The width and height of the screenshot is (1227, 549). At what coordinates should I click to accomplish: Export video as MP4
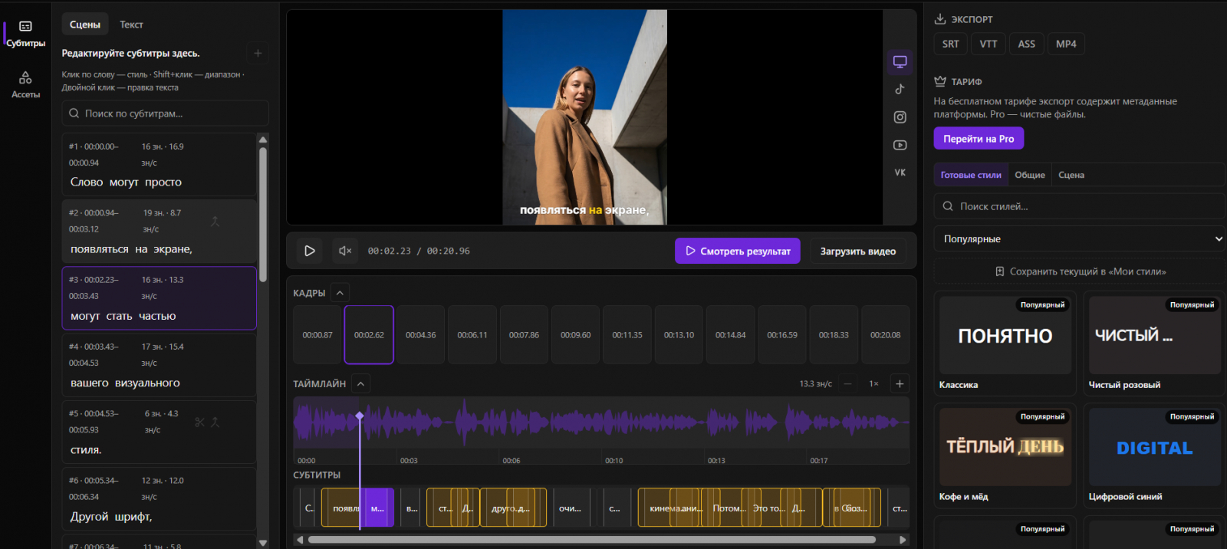pos(1066,44)
